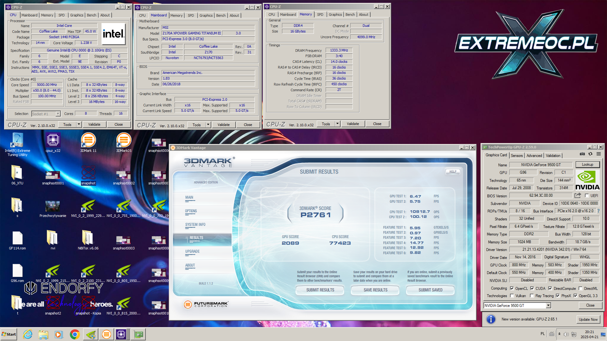This screenshot has height=341, width=607.
Task: Open the 06_XTU folder icon
Action: [17, 175]
